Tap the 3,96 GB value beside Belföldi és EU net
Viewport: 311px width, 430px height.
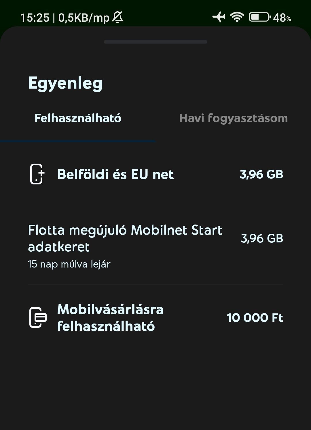261,174
